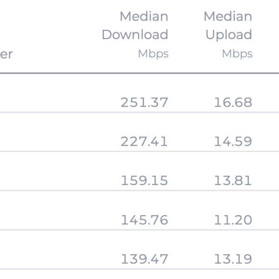Click the 11.20 upload entry
279x279 pixels.
coord(232,219)
